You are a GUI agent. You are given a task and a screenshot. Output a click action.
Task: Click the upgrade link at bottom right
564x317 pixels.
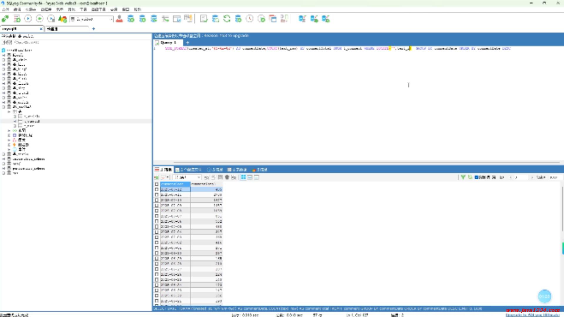(x=532, y=315)
